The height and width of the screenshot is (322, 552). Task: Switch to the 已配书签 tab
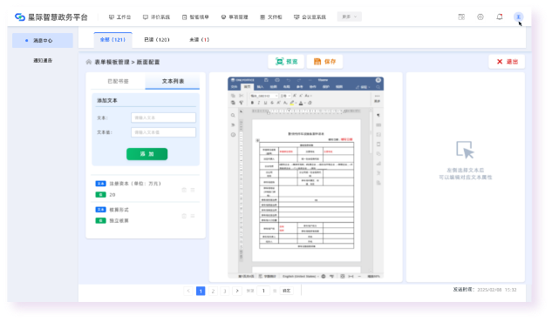tap(118, 81)
